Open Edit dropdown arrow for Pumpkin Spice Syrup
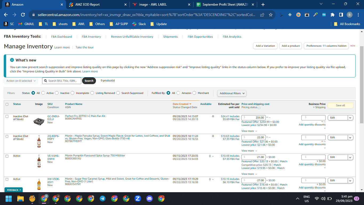The height and width of the screenshot is (205, 364). [350, 157]
